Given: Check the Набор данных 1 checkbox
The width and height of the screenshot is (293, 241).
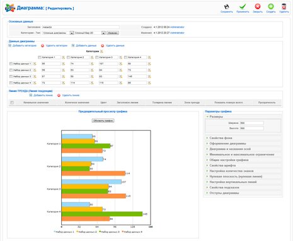Looking at the screenshot, I should click(x=11, y=64).
